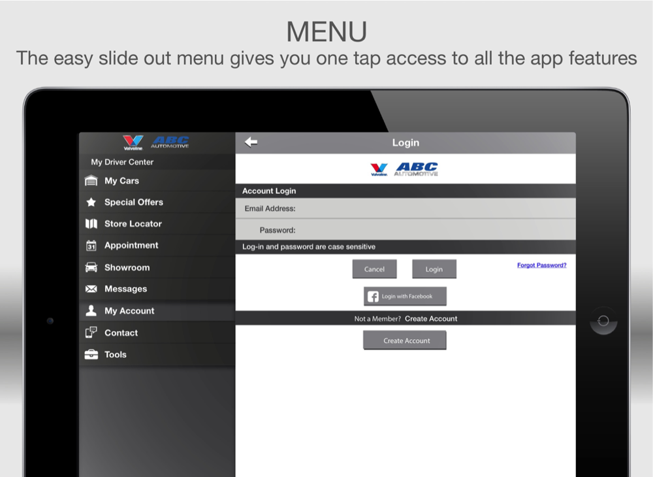Open Messages from the menu
The image size is (653, 477).
tap(157, 289)
